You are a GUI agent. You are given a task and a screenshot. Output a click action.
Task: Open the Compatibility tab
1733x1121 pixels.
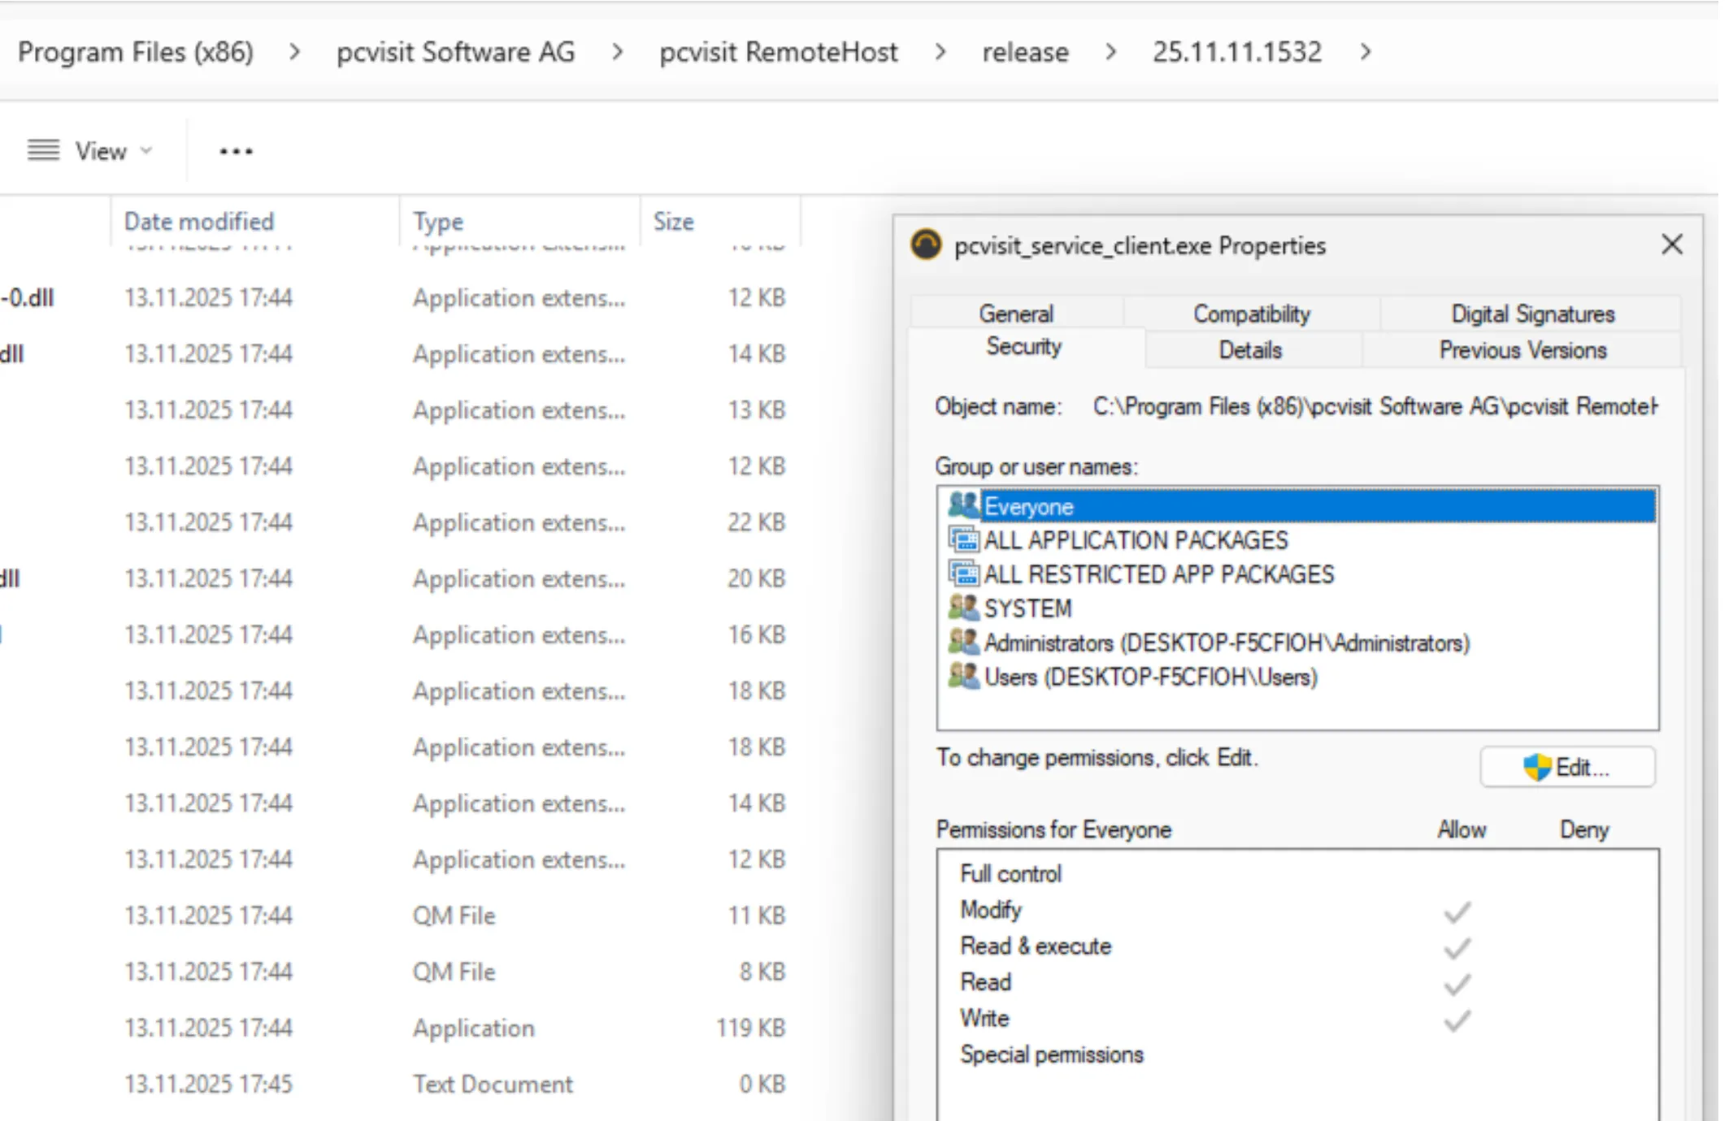point(1251,314)
